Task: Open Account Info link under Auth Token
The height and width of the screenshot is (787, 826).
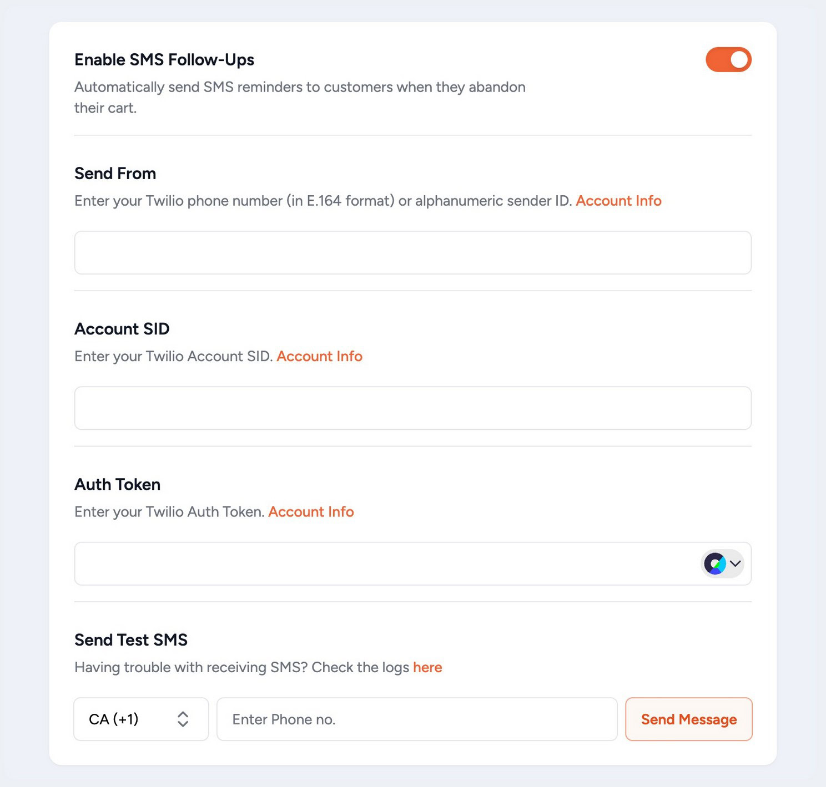Action: tap(311, 511)
